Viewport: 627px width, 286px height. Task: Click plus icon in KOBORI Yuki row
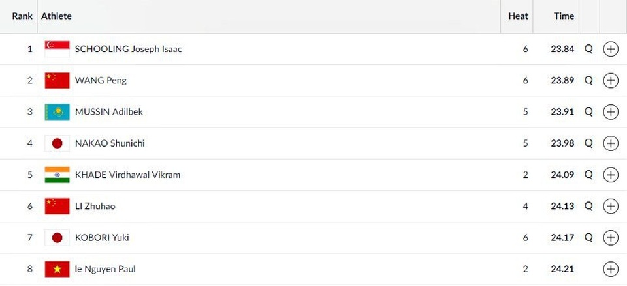tap(610, 237)
